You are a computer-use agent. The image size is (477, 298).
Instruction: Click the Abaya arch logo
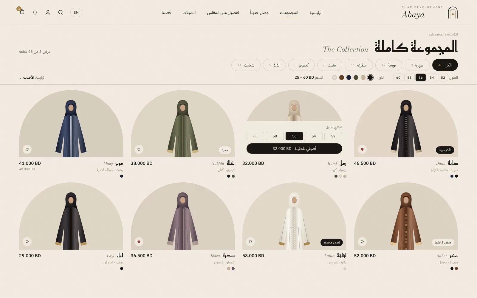click(453, 13)
